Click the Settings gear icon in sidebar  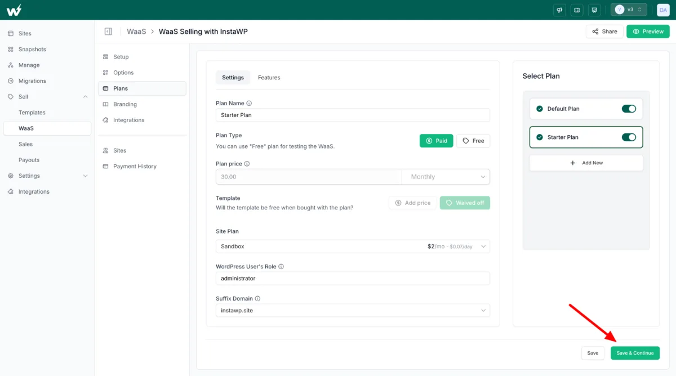(x=11, y=176)
